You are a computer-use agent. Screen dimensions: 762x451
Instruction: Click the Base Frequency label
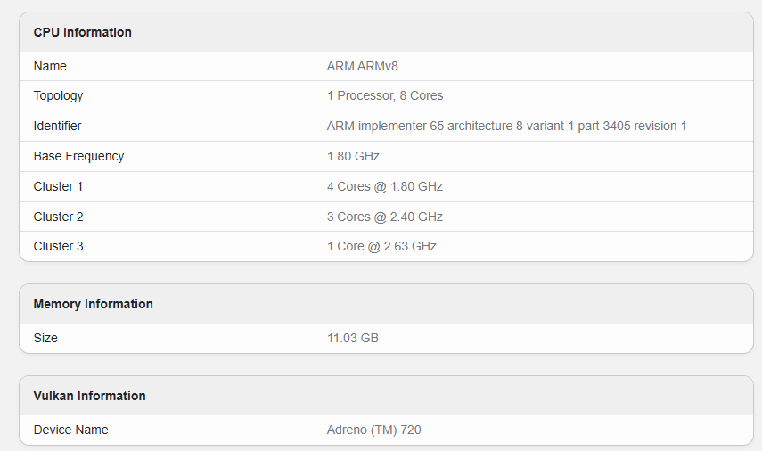pyautogui.click(x=78, y=156)
